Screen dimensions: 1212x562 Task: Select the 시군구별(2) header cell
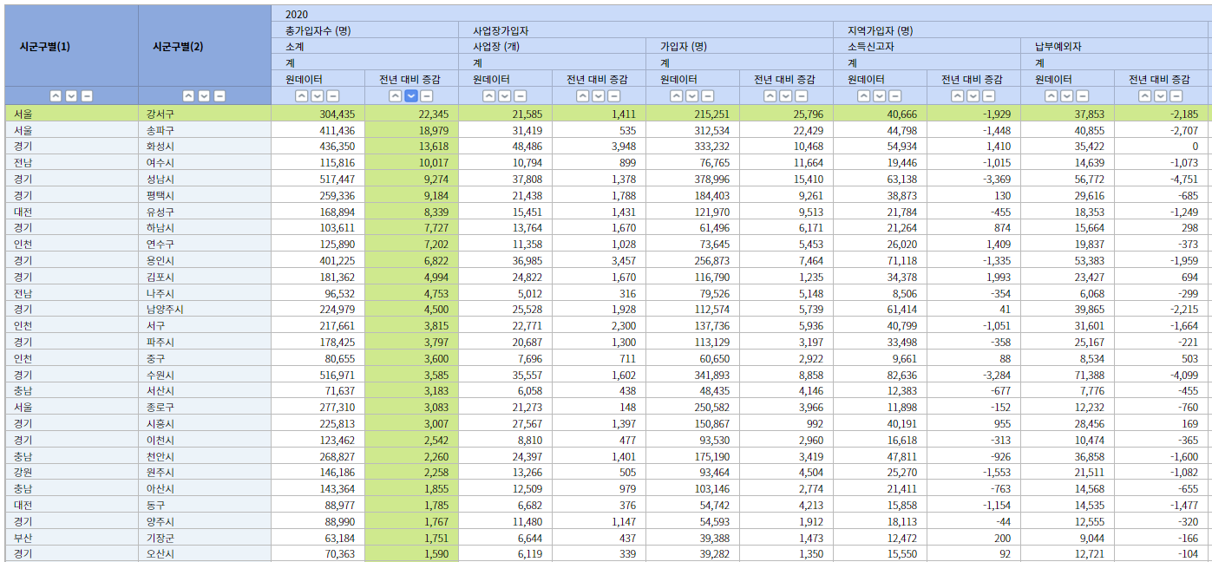coord(205,46)
